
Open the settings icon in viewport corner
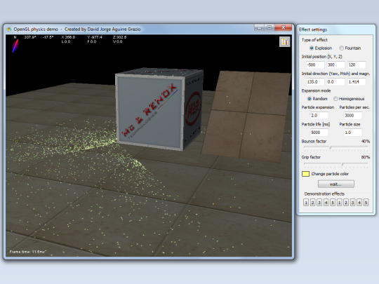point(285,42)
